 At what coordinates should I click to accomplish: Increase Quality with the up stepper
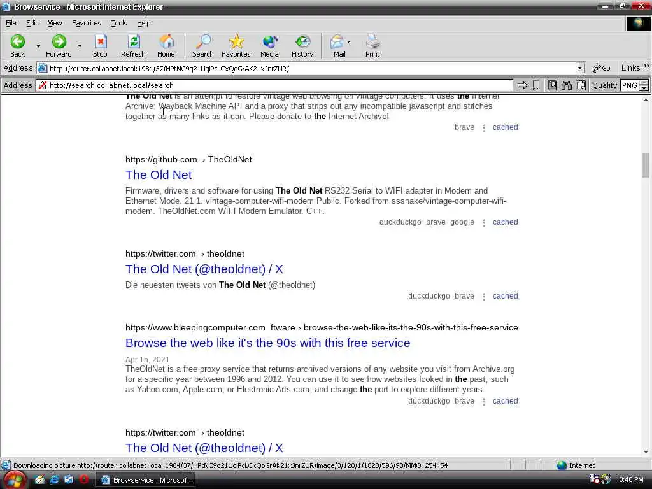[644, 83]
